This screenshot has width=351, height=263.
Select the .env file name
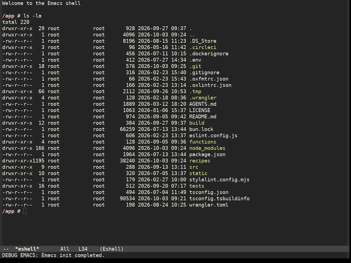tap(195, 60)
